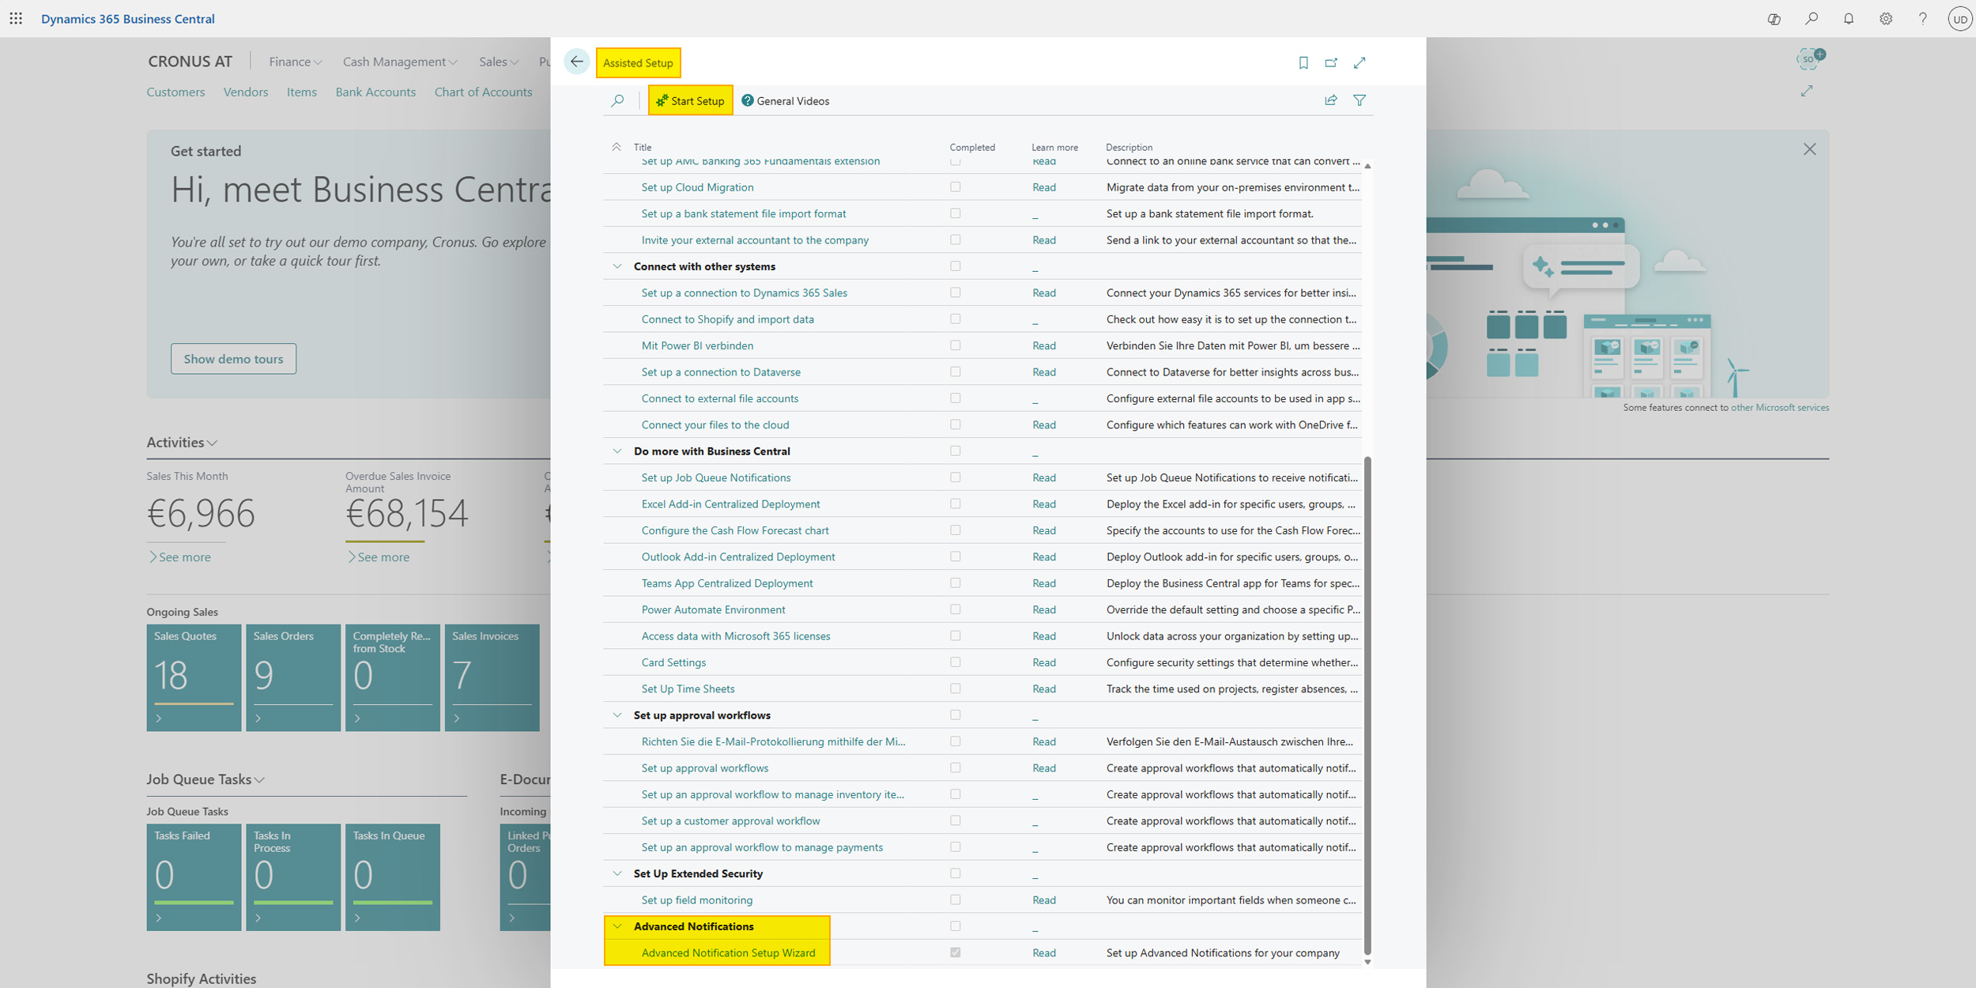
Task: Click Start Setup in the toolbar
Action: point(690,100)
